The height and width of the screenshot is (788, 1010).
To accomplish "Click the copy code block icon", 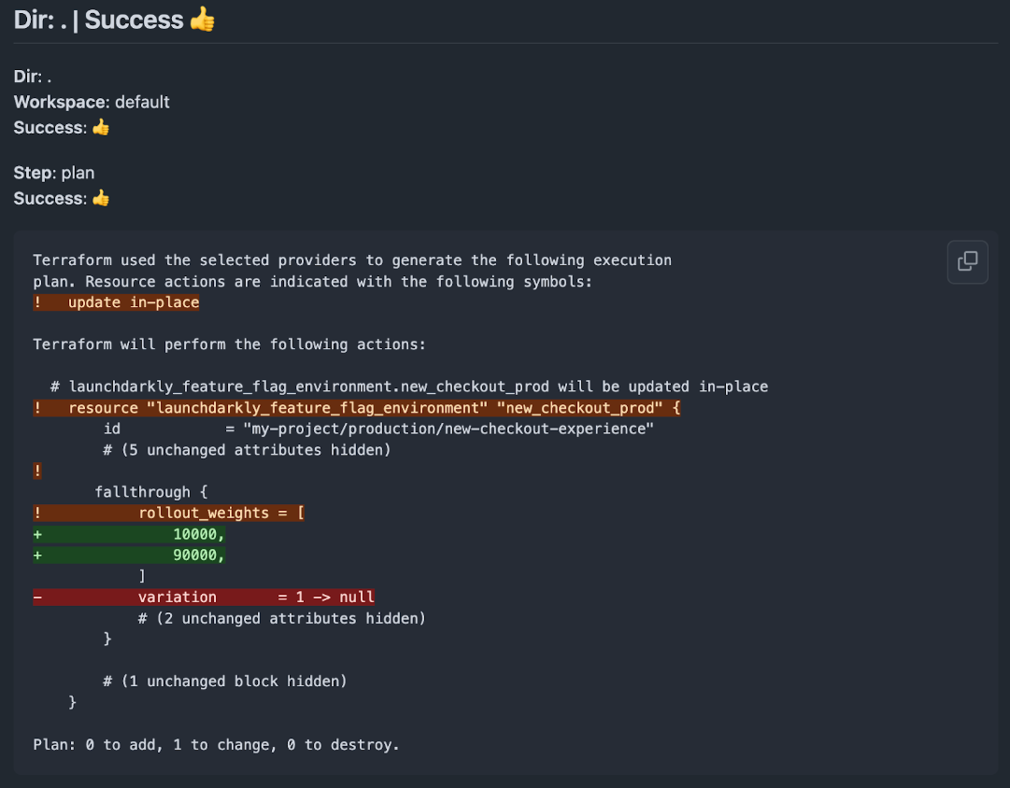I will coord(967,261).
